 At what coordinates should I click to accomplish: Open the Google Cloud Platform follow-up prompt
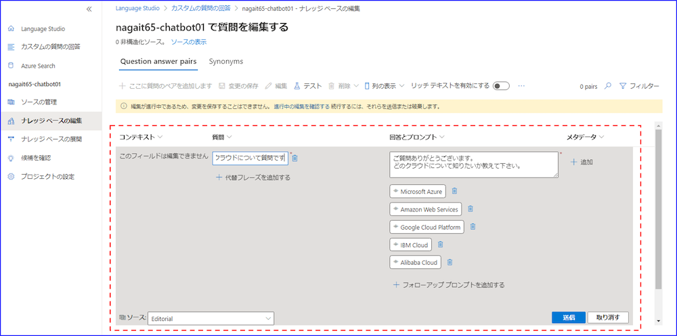tap(427, 227)
